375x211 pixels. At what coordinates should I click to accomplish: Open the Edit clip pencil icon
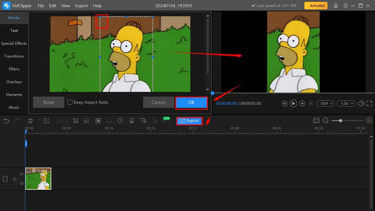[47, 121]
